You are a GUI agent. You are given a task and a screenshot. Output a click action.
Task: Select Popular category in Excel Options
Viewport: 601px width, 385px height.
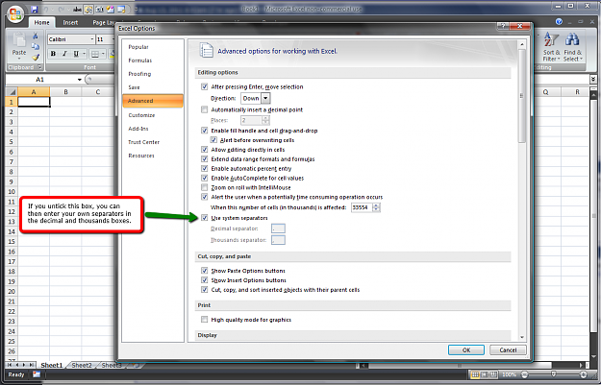pos(138,47)
